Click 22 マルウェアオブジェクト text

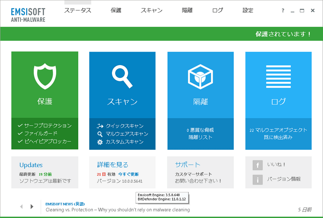tap(278, 130)
